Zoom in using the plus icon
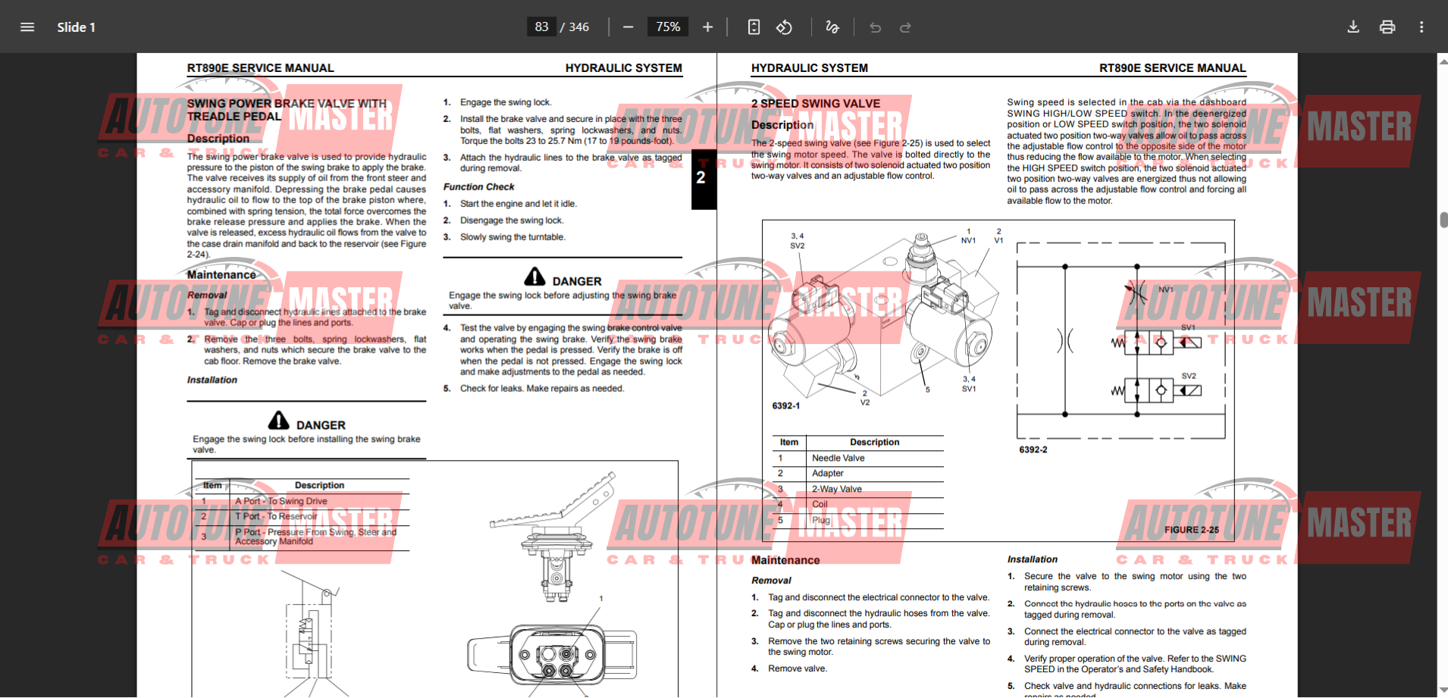Screen dimensions: 1448x698 707,27
